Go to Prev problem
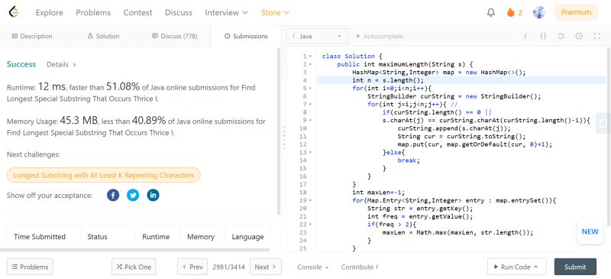This screenshot has width=611, height=279. click(192, 267)
